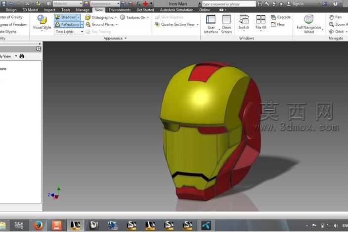Image resolution: width=348 pixels, height=232 pixels.
Task: Open the Visual Style tool
Action: tap(42, 22)
